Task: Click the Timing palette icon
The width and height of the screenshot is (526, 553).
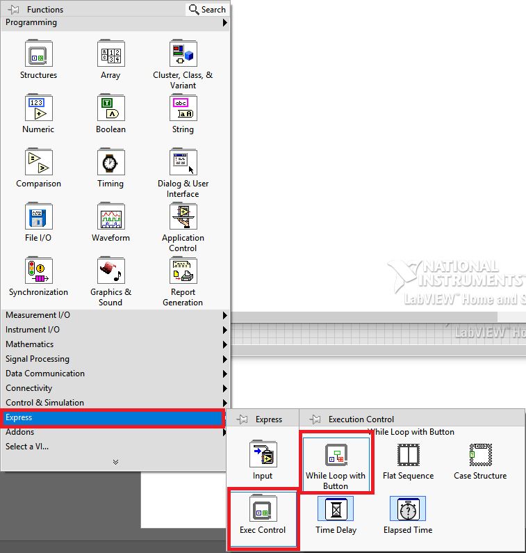Action: (110, 163)
